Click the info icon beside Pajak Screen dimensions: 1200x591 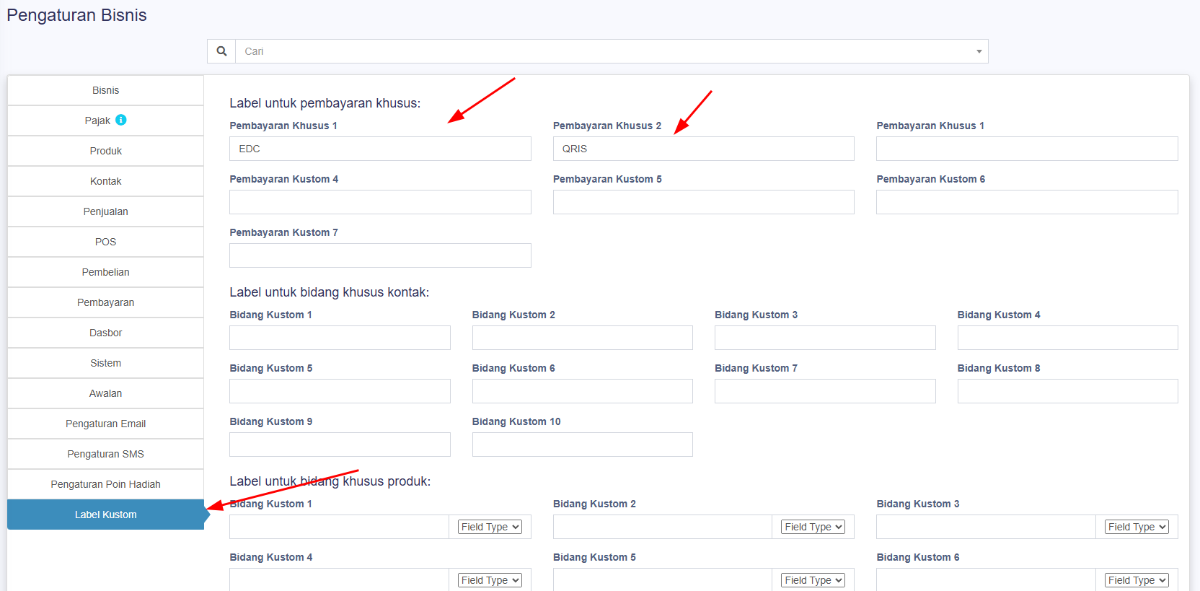(121, 120)
